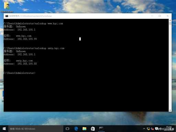The height and width of the screenshot is (132, 176).
Task: Select the Command Prompt taskbar button
Action: click(101, 129)
